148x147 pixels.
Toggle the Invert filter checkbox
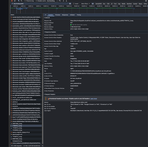[x=74, y=4]
